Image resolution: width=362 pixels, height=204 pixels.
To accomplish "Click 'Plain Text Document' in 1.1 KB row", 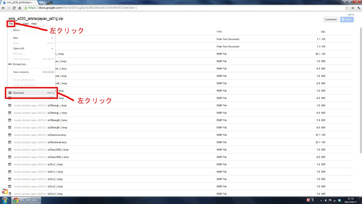I will click(x=228, y=39).
